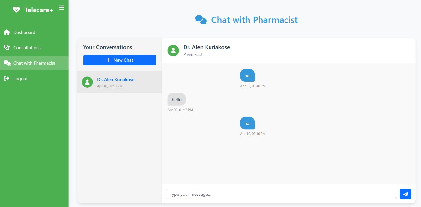
Task: Click the Telecare+ heartbeat logo icon
Action: point(16,10)
